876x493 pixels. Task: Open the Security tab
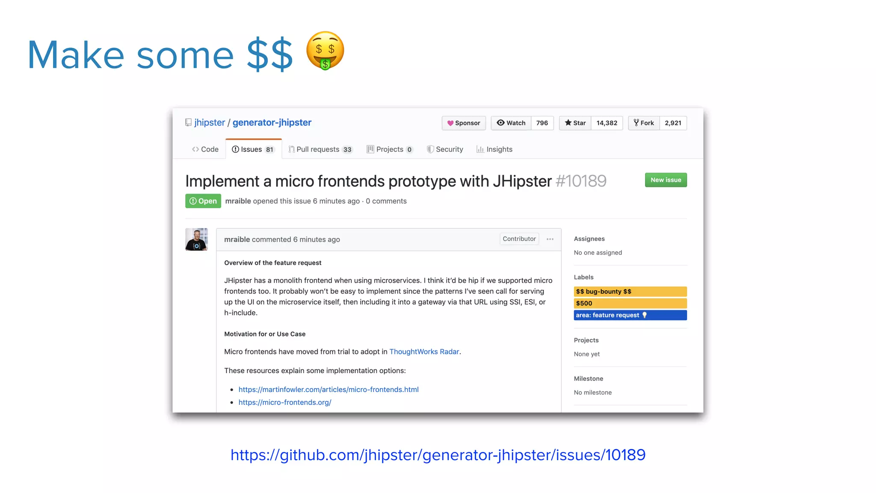click(445, 149)
